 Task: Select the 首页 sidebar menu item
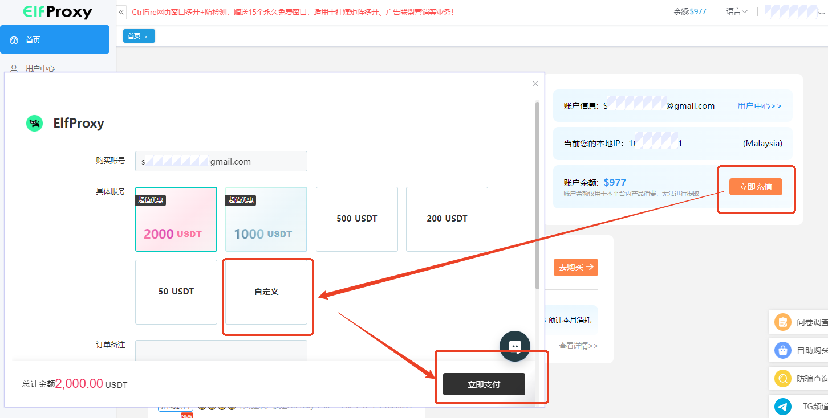55,39
